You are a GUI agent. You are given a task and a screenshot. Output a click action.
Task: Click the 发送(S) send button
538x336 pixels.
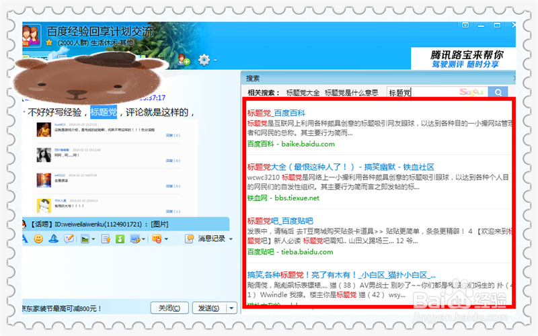208,308
